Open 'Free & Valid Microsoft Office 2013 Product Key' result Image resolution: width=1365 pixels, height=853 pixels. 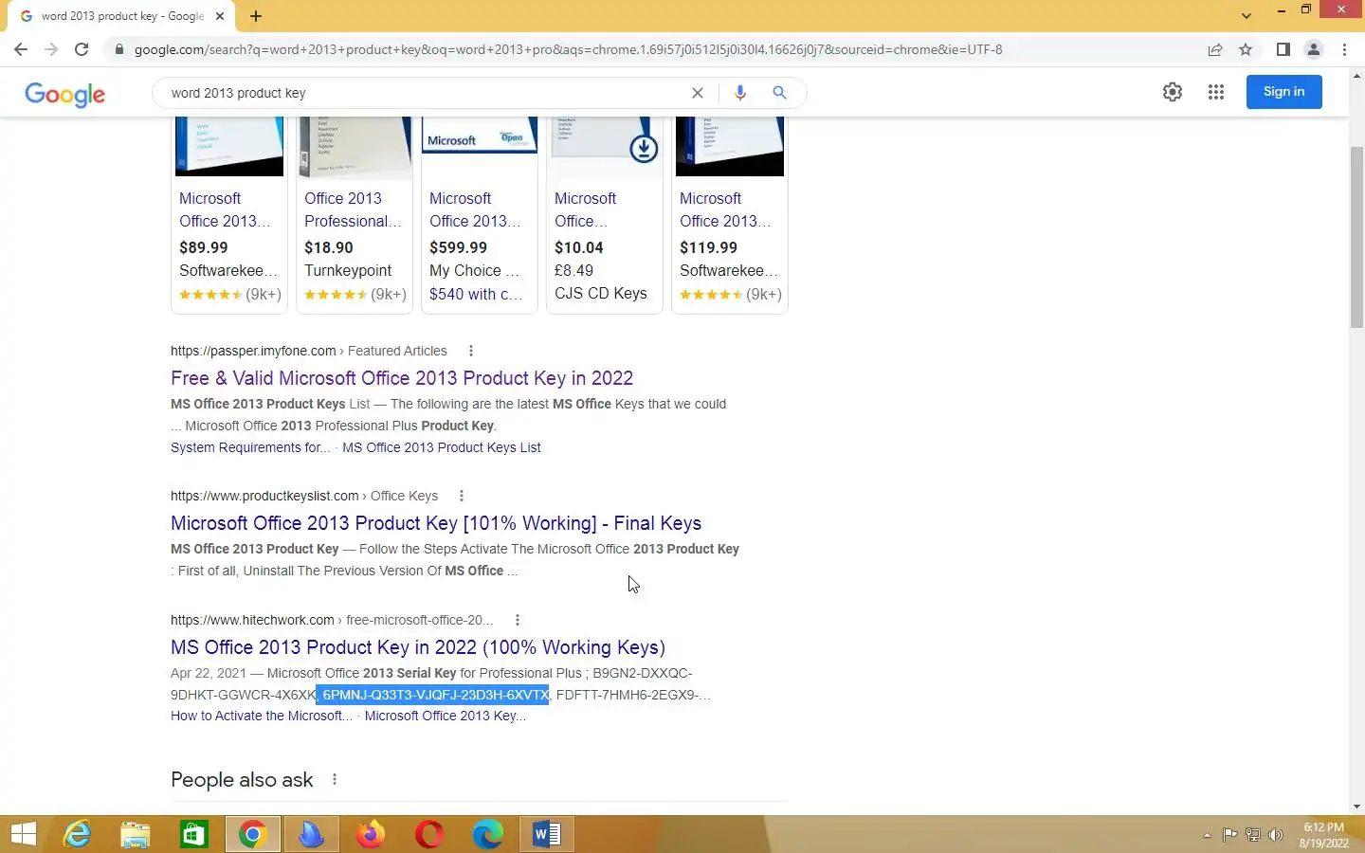coord(402,378)
